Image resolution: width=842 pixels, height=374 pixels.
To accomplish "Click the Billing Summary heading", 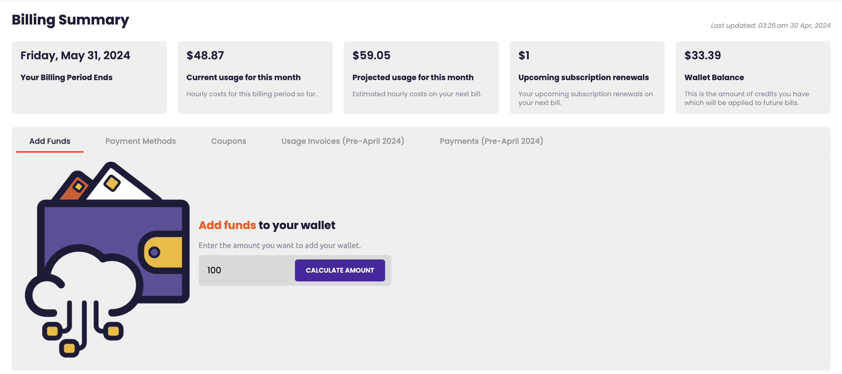I will (x=70, y=20).
